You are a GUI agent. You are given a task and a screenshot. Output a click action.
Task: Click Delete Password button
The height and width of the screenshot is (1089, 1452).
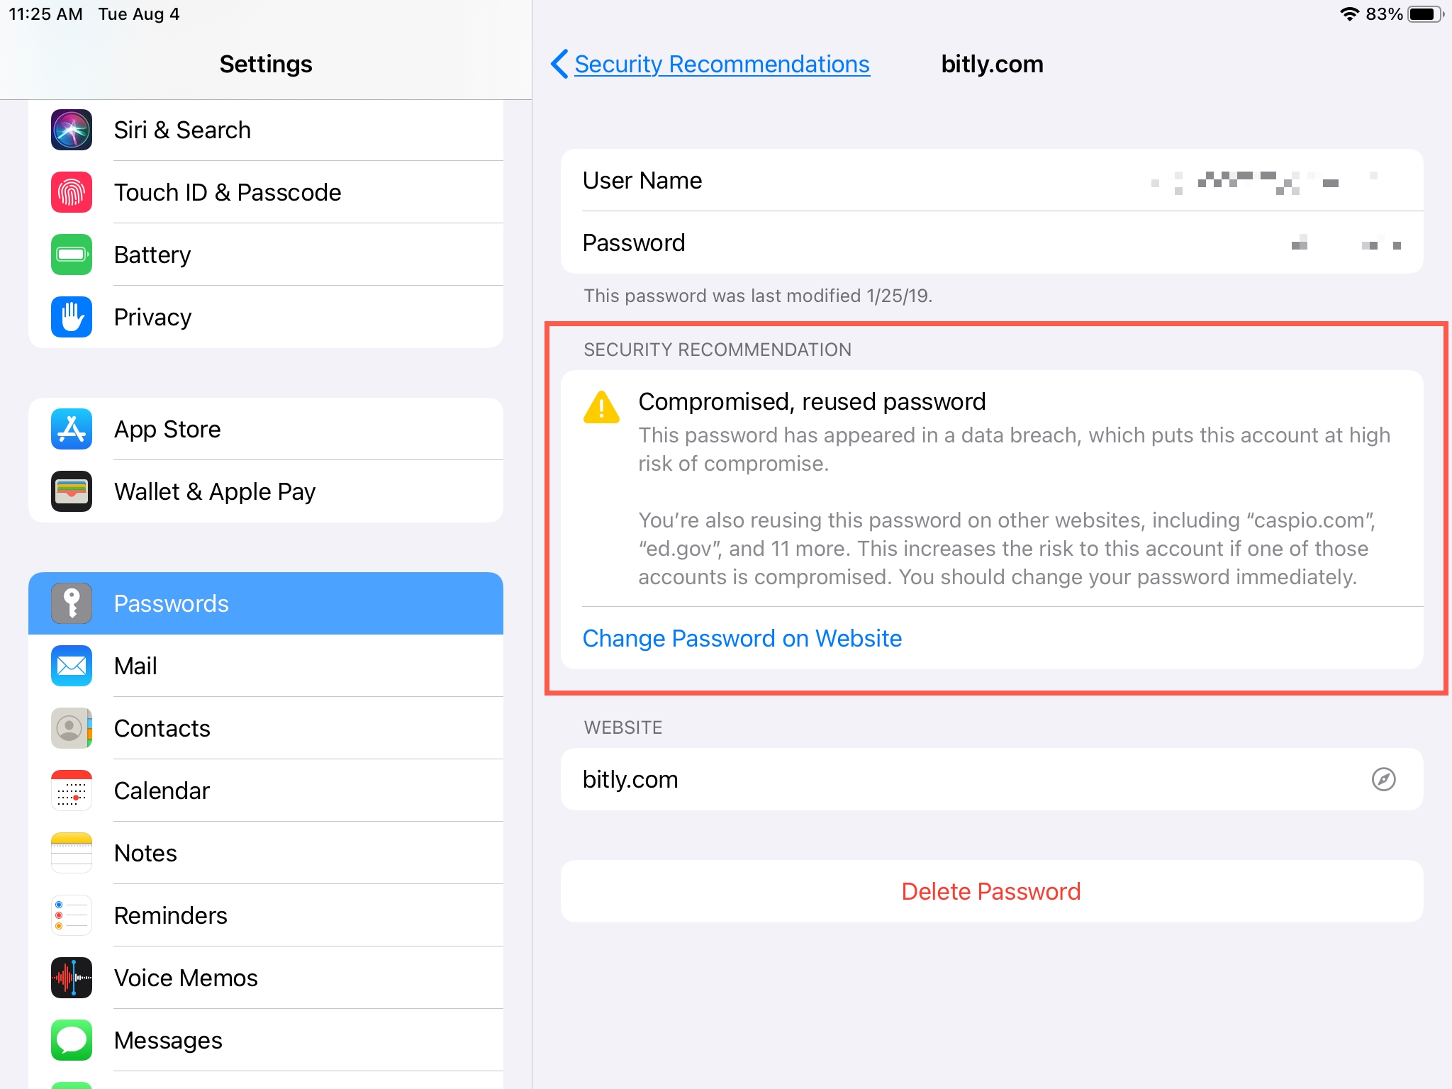click(x=991, y=891)
